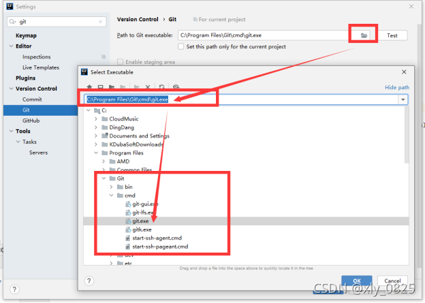Click the browse folder icon beside Git path
The image size is (425, 303).
tap(364, 35)
